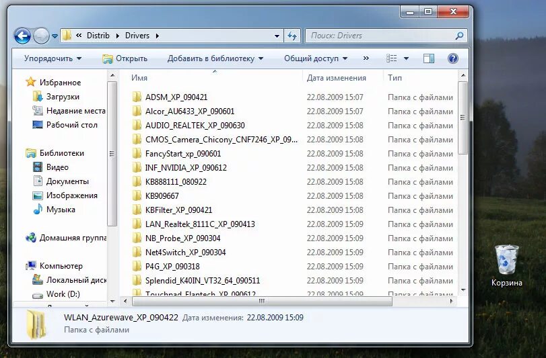Select the NB_Probe_XP_090304 name

click(183, 238)
